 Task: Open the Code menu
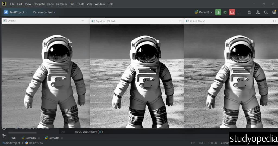[50, 4]
